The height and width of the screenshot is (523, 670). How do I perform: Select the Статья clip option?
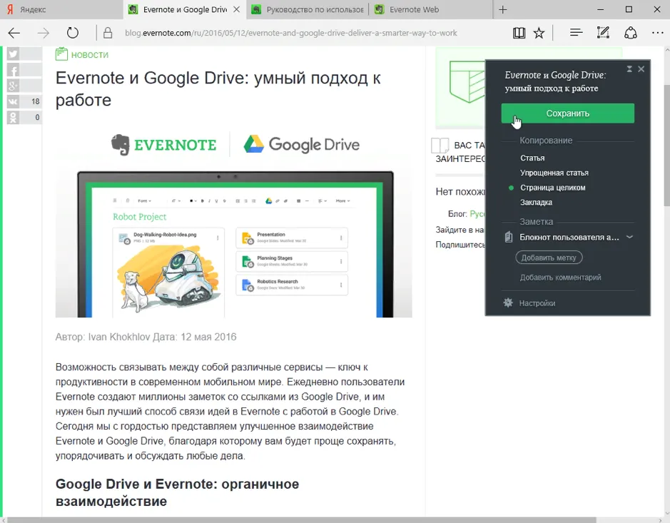532,158
